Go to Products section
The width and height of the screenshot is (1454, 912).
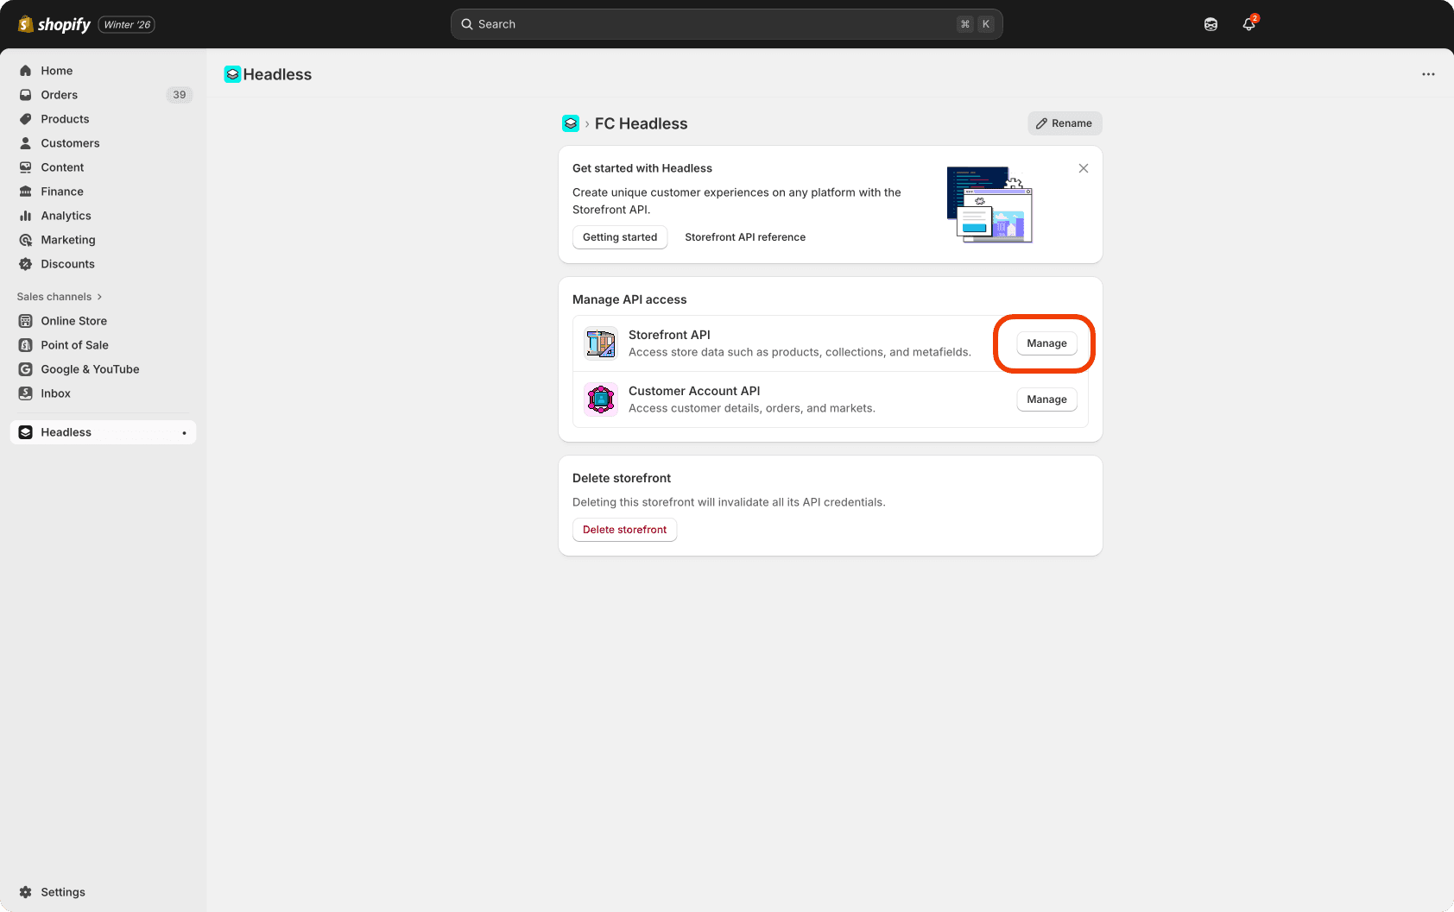pyautogui.click(x=103, y=119)
